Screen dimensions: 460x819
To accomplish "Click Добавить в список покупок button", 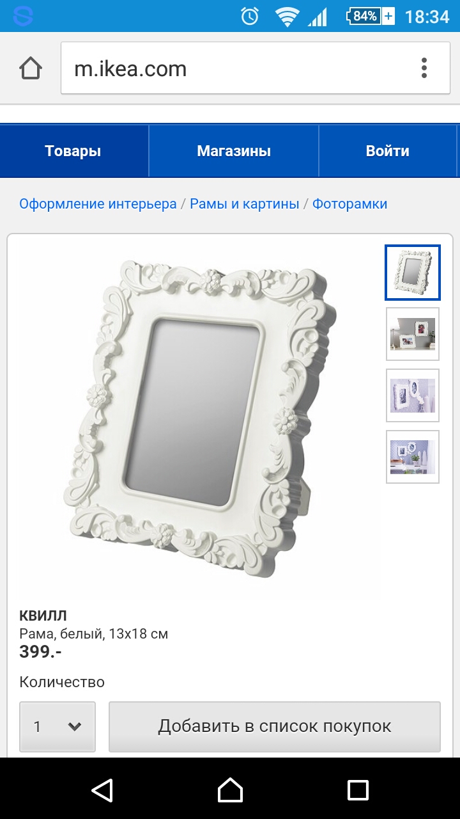I will click(x=275, y=726).
